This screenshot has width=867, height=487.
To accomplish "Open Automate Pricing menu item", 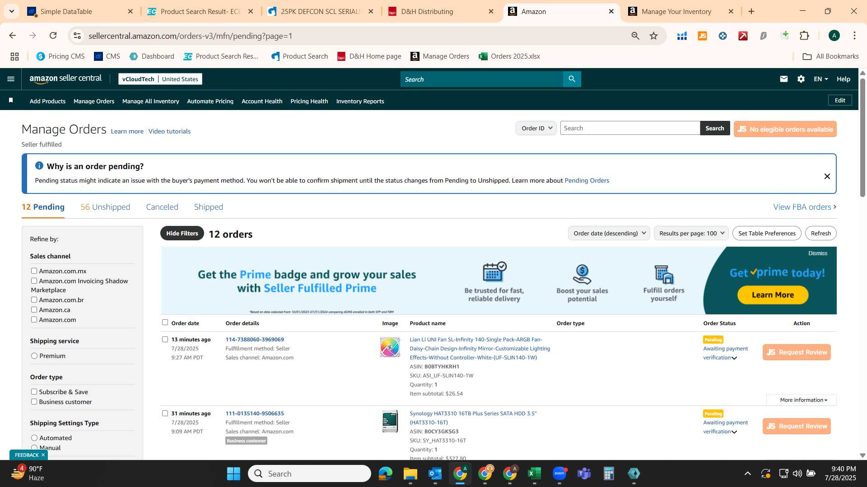I will (x=210, y=101).
